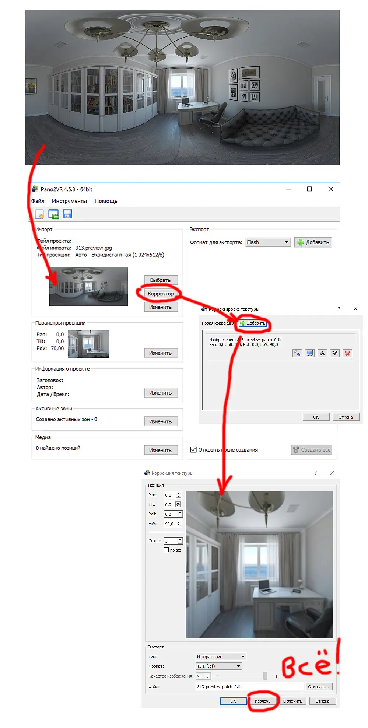Open the Тип dropdown showing Изображение
The image size is (368, 728).
click(221, 657)
